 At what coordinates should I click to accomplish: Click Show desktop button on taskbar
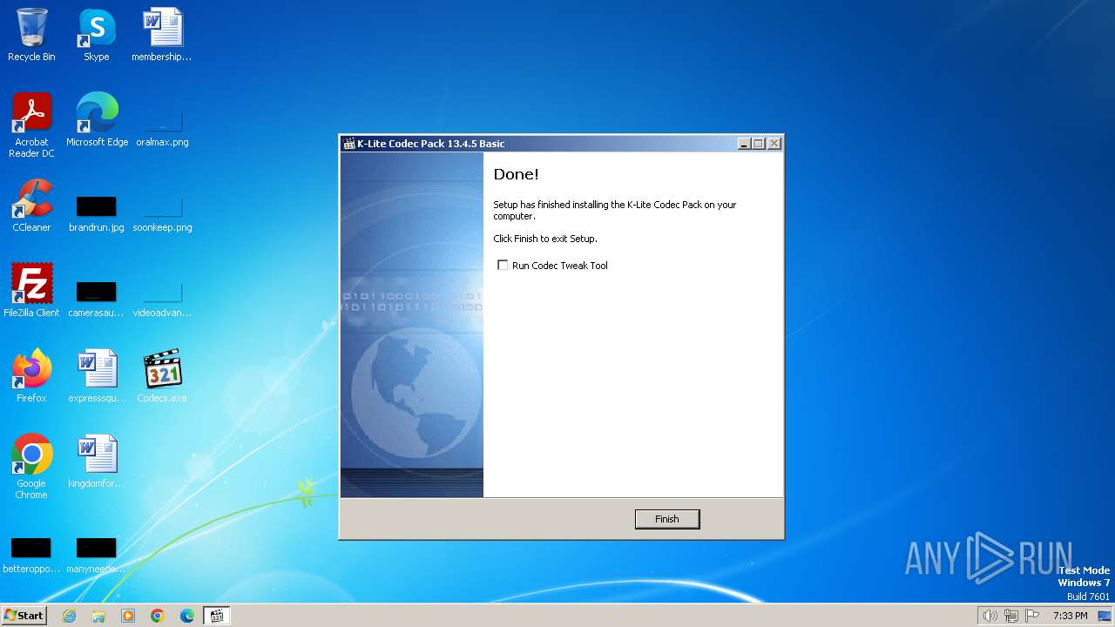point(1106,616)
